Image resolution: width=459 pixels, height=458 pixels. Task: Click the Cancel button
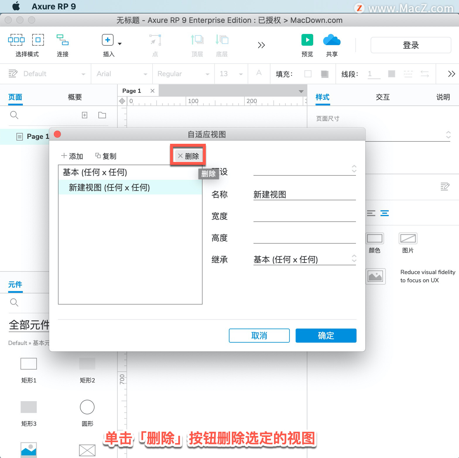[259, 336]
